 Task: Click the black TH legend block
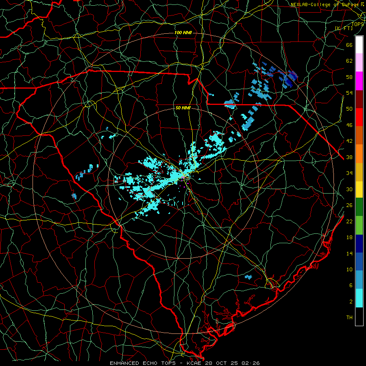coord(359,316)
